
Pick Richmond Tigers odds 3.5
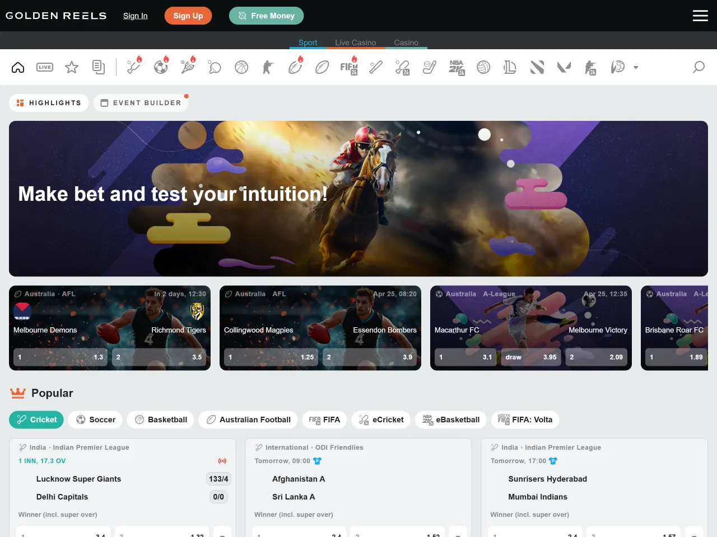click(159, 357)
